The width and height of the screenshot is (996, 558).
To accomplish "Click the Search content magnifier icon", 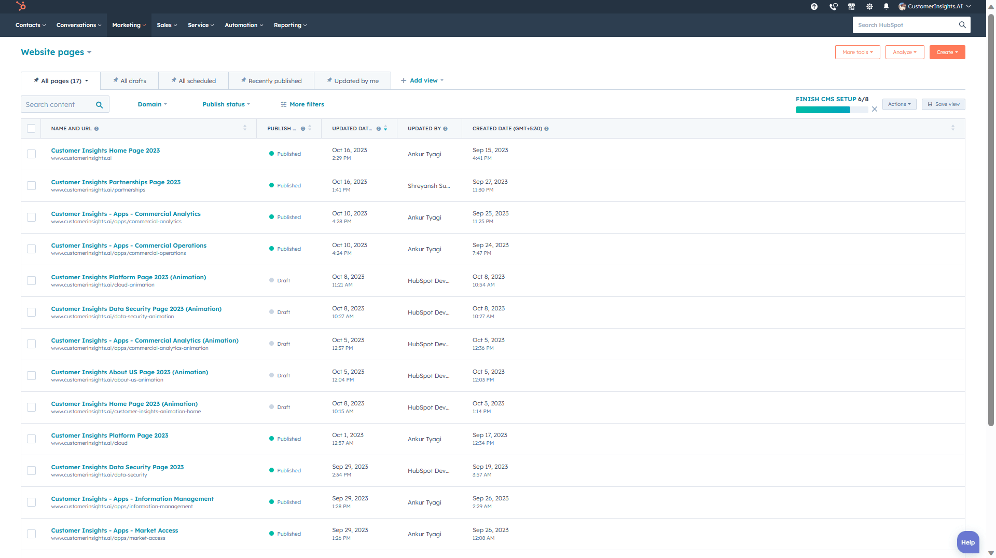I will pyautogui.click(x=99, y=105).
